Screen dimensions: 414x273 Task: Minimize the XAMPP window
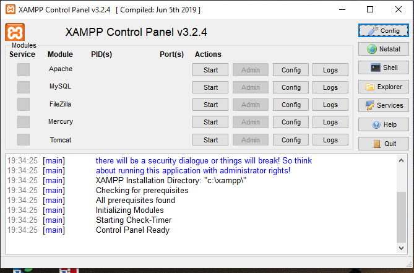pyautogui.click(x=342, y=9)
